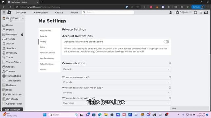The image size is (211, 118).
Task: Open RoGold settings tab
Action: [x=43, y=69]
